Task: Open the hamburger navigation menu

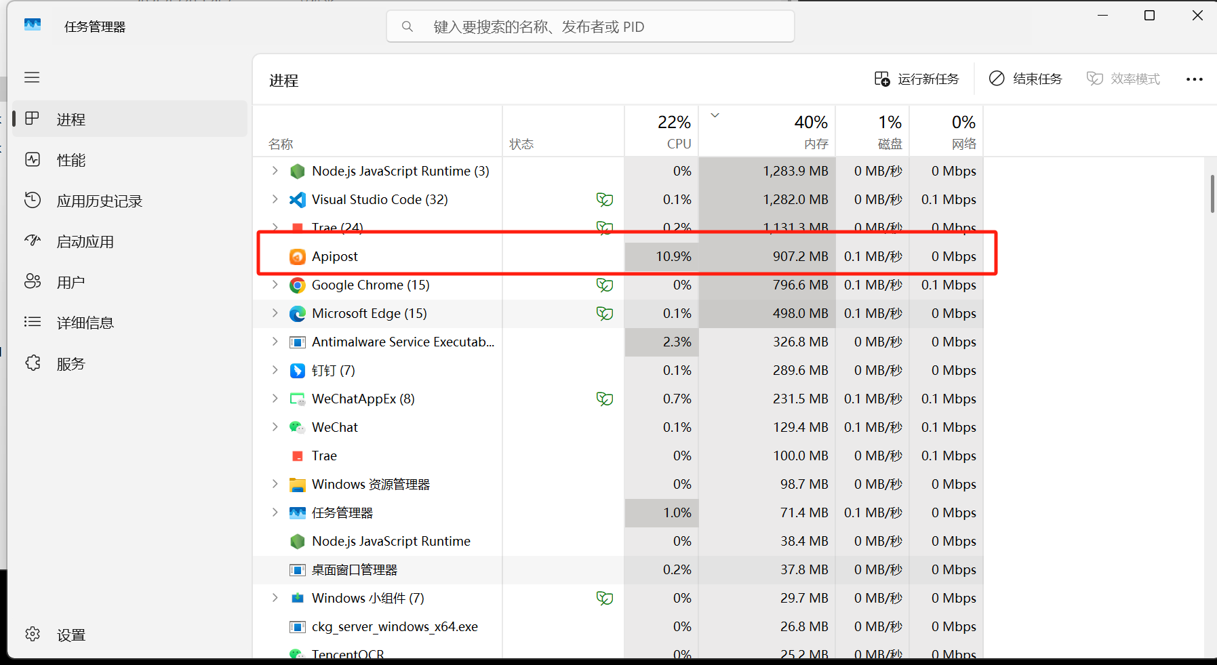Action: point(32,77)
